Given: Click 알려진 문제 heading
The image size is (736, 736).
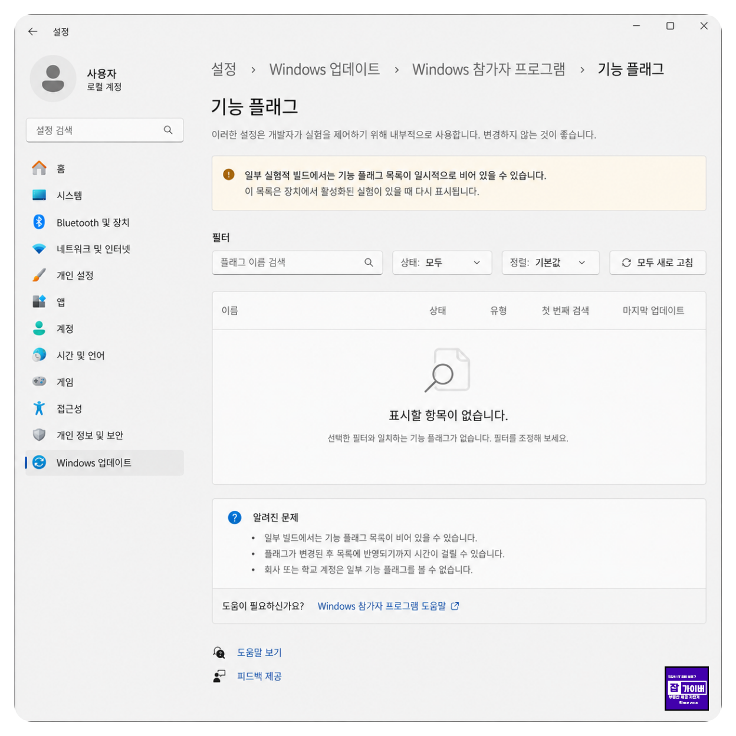Looking at the screenshot, I should (x=275, y=517).
